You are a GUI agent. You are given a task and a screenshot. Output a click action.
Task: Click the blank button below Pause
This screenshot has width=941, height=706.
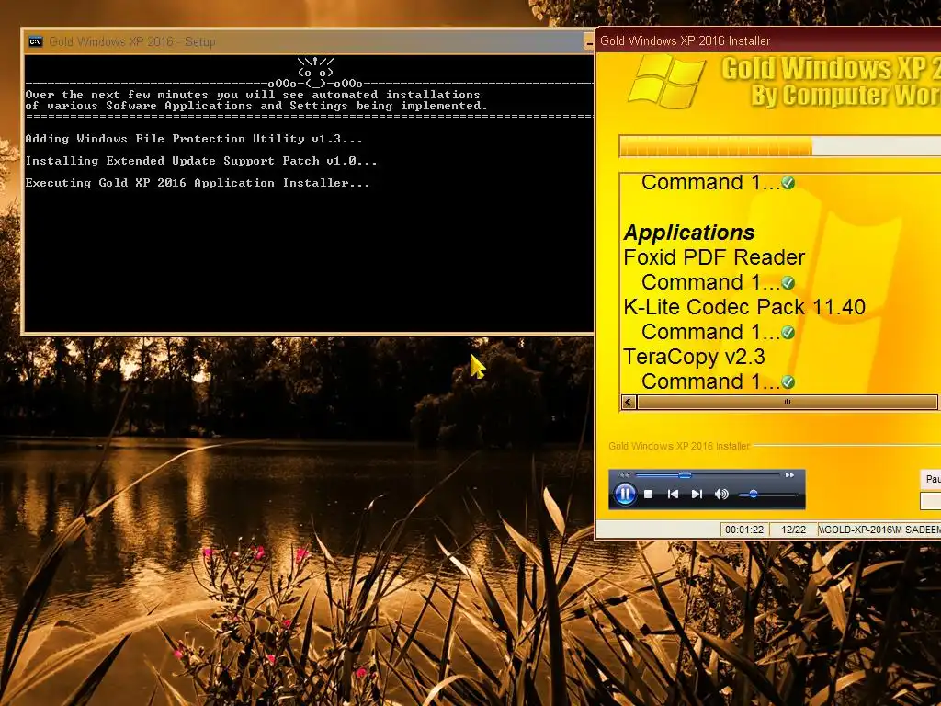pyautogui.click(x=931, y=501)
